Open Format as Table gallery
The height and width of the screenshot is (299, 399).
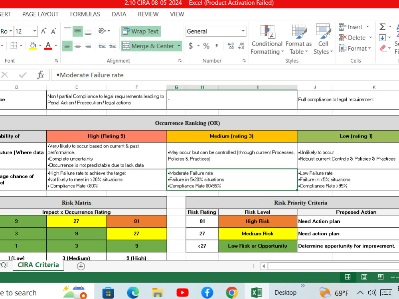[x=298, y=40]
